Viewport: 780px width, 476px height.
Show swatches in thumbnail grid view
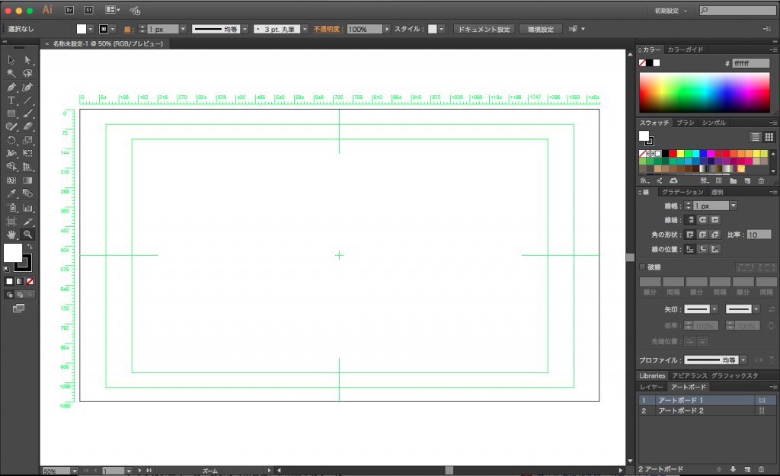[x=769, y=137]
